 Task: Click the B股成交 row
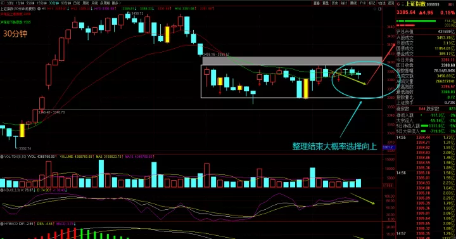pos(426,43)
